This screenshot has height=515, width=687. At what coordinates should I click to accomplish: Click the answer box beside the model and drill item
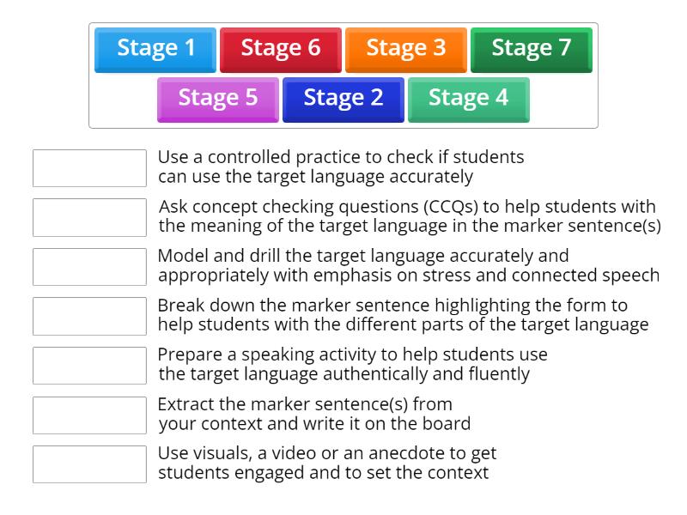tap(88, 267)
